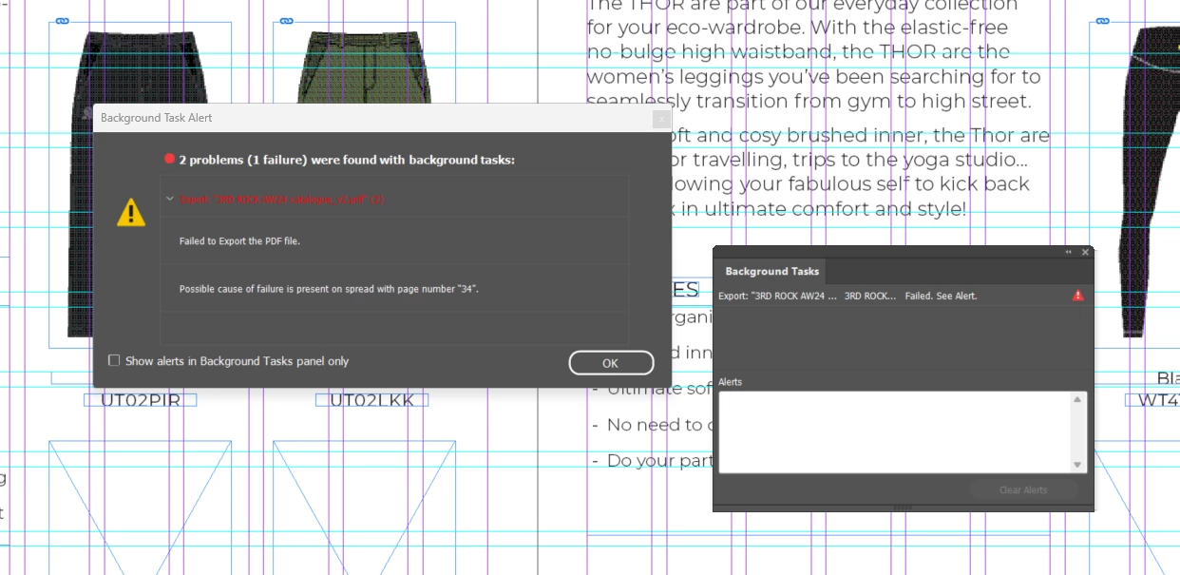
Task: Click link icon above the black leggings image
Action: pyautogui.click(x=1102, y=21)
